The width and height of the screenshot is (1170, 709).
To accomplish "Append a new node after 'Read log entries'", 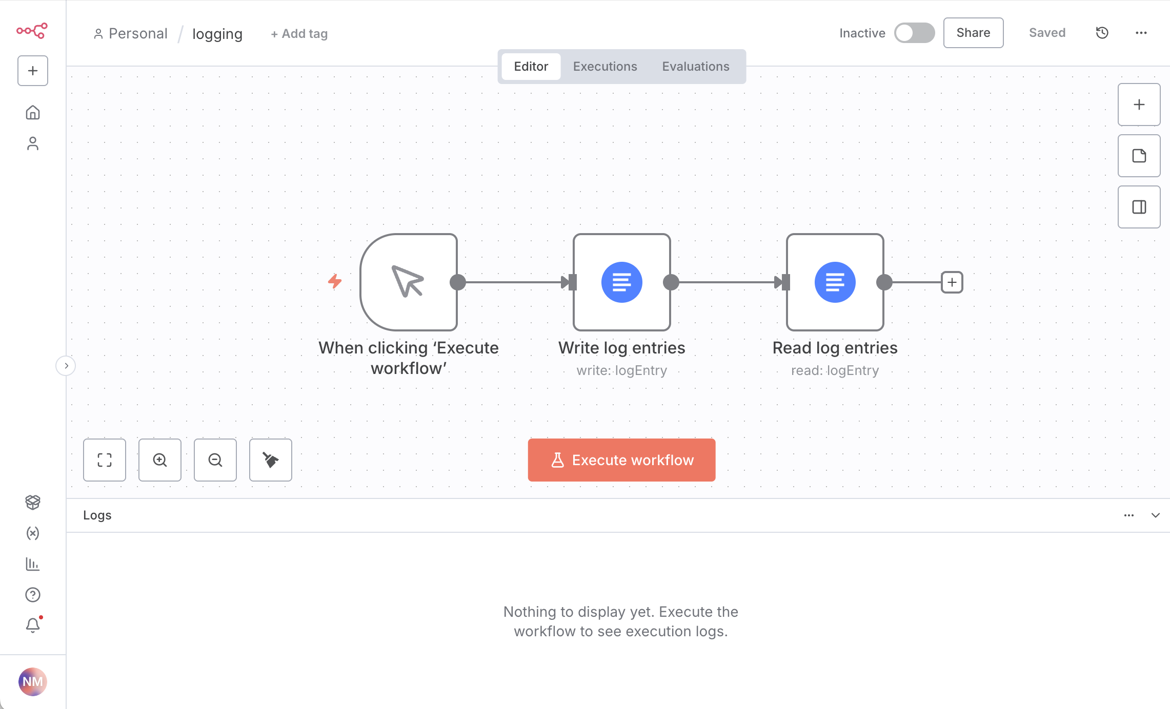I will (952, 282).
